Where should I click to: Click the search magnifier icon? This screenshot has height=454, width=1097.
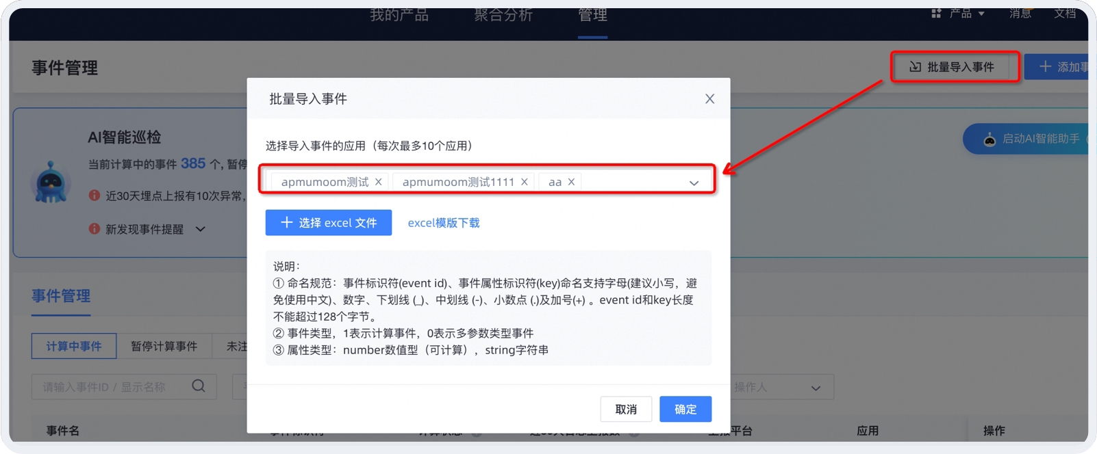coord(199,386)
